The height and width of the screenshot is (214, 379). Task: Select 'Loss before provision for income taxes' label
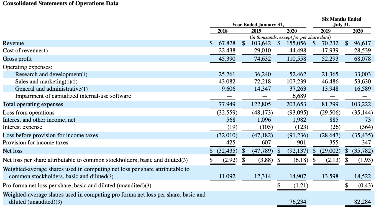click(x=50, y=135)
